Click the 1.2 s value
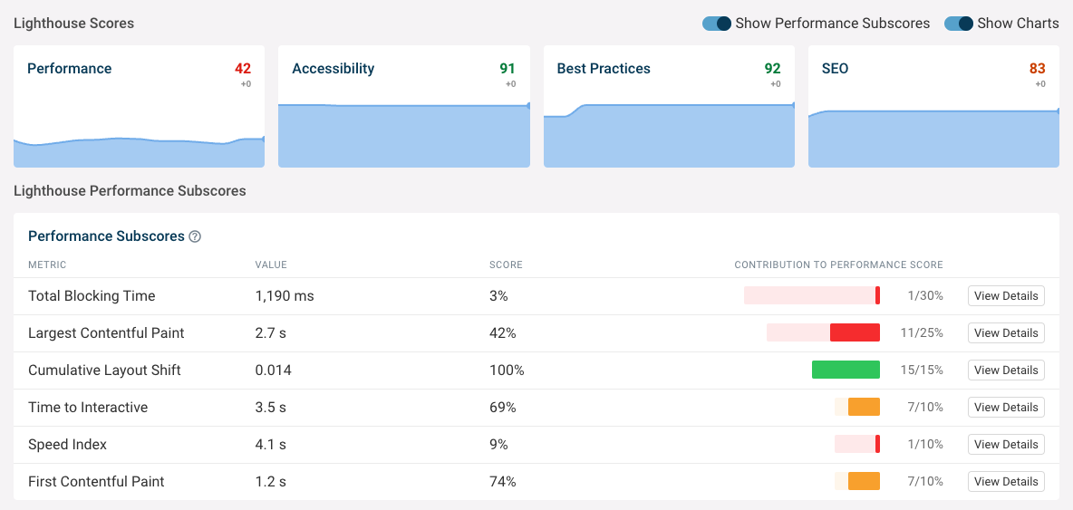The image size is (1073, 510). pyautogui.click(x=270, y=481)
